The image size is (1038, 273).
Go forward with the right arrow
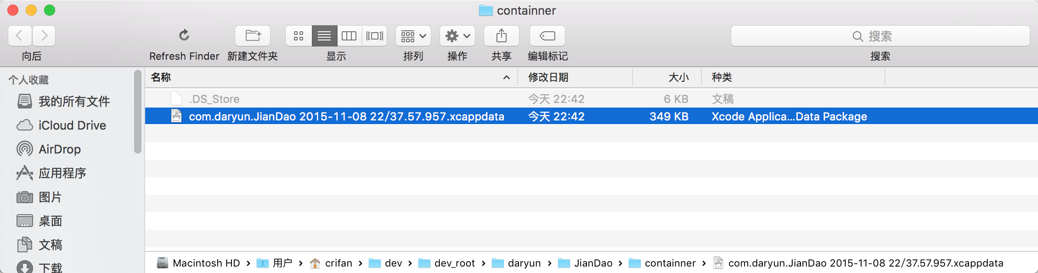click(44, 35)
